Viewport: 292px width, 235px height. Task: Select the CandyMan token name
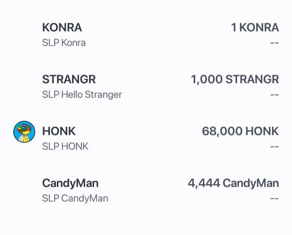pyautogui.click(x=71, y=183)
